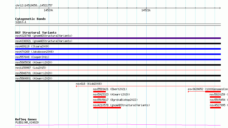Click the red bar under nsv4210578
228x128 pixels.
pos(107,108)
